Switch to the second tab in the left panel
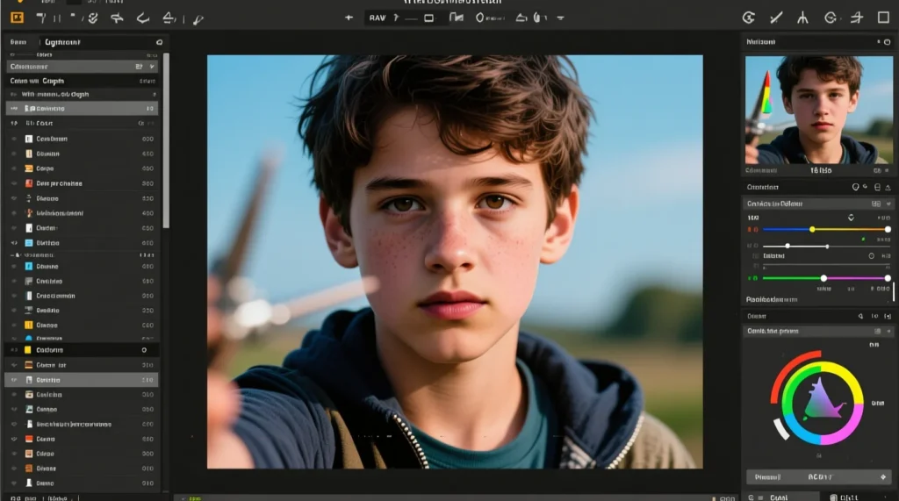The image size is (899, 501). click(x=61, y=42)
